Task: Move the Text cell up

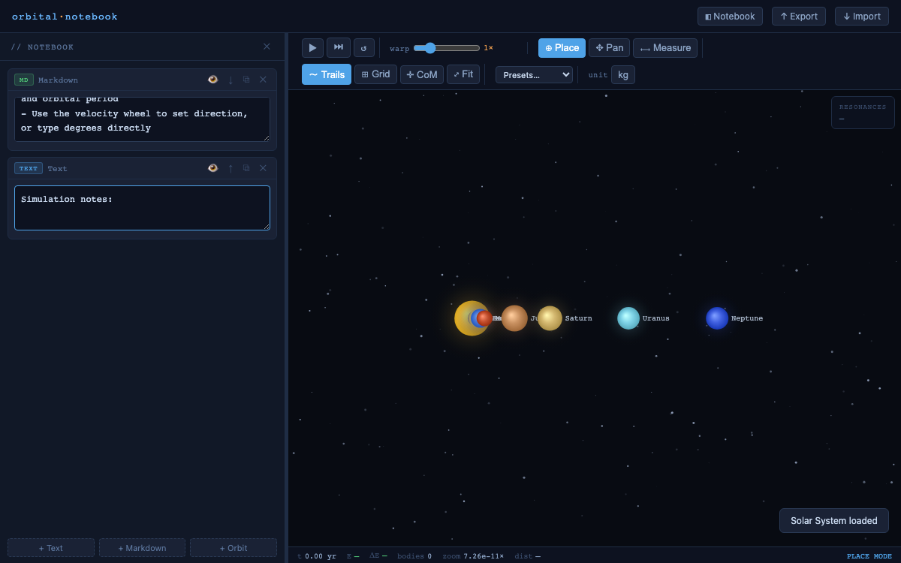Action: [231, 168]
